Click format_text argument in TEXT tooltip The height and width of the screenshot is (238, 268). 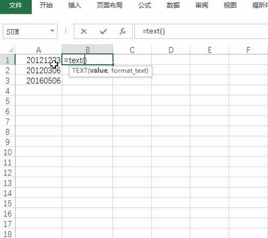[x=129, y=71]
